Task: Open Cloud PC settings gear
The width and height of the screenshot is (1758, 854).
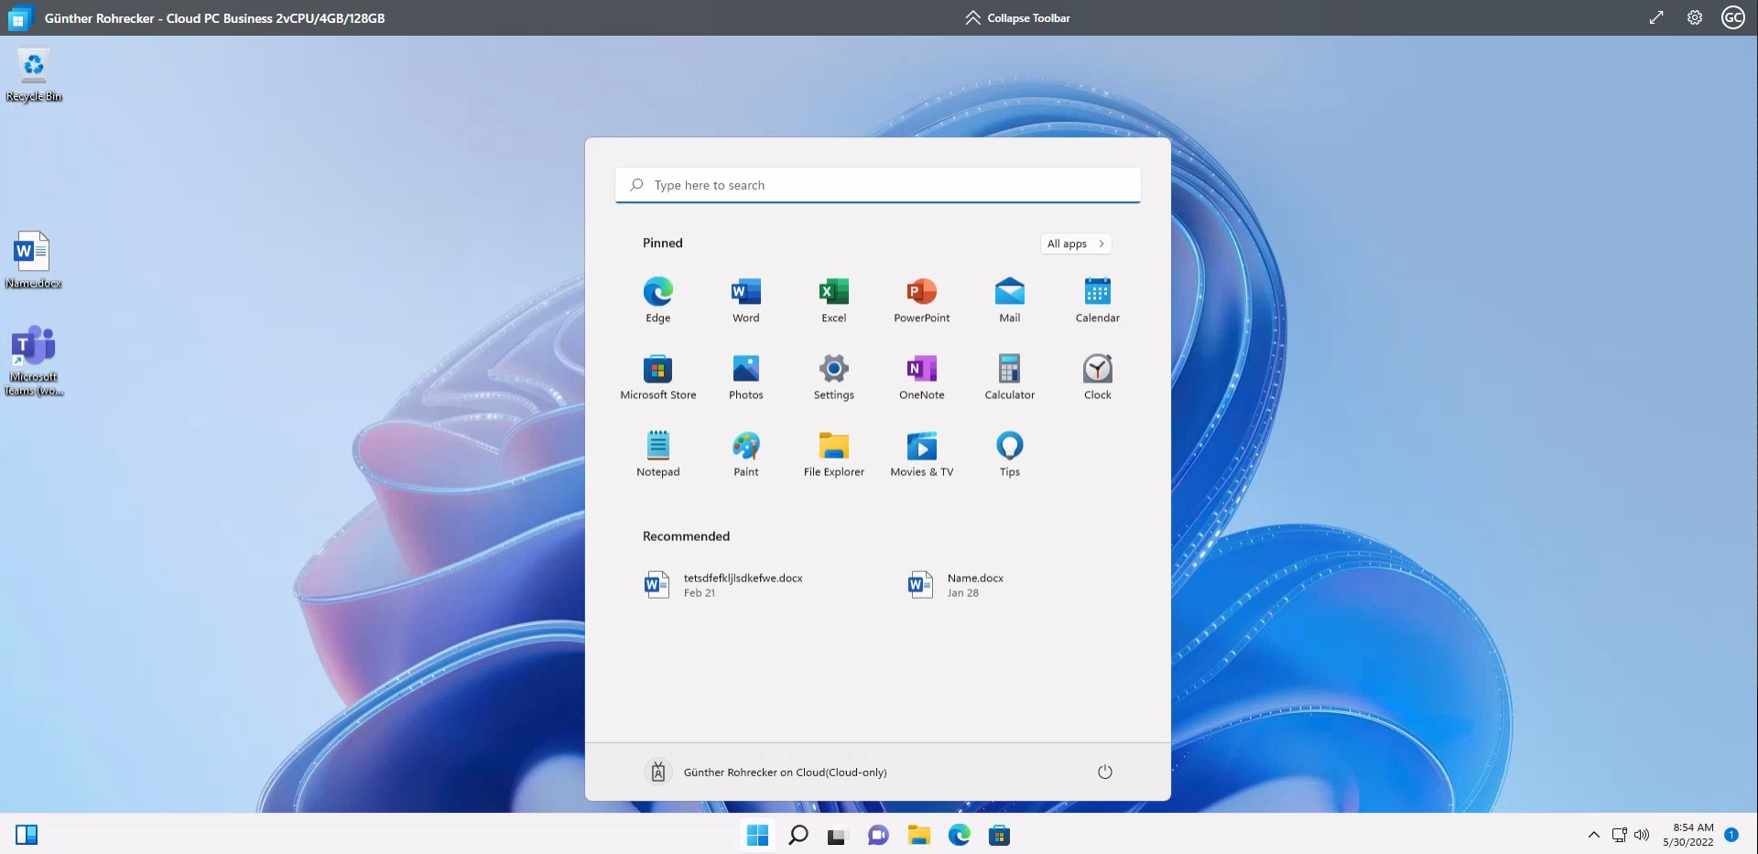Action: click(x=1694, y=17)
